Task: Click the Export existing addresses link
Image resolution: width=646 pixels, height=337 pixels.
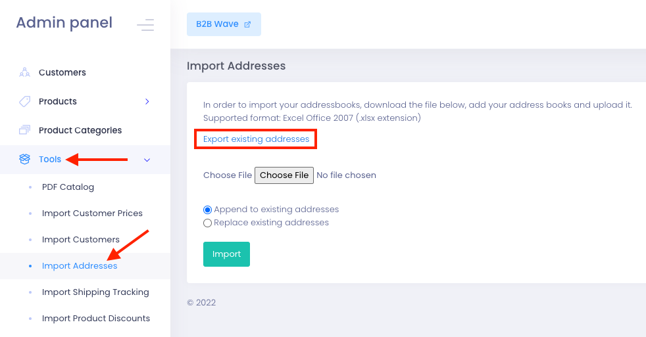Action: (x=256, y=139)
